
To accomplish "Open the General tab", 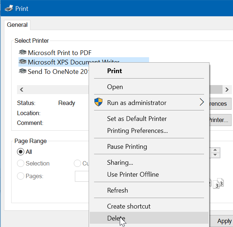I will (x=17, y=25).
